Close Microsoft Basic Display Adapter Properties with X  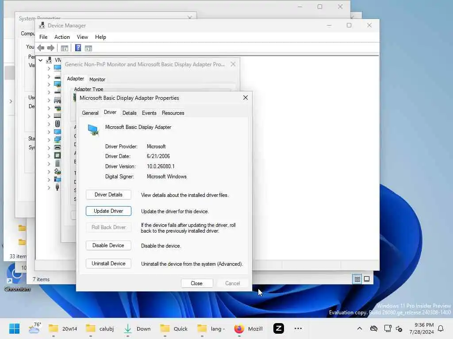coord(245,98)
